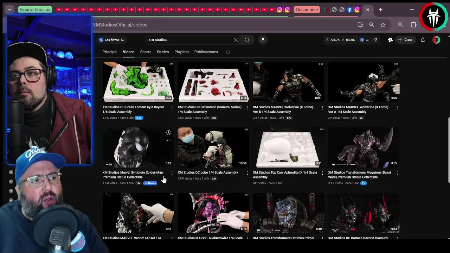Open the tab search chevron dropdown

point(9,10)
